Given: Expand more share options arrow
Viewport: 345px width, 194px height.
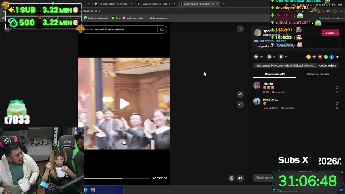Looking at the screenshot, I should [x=337, y=57].
